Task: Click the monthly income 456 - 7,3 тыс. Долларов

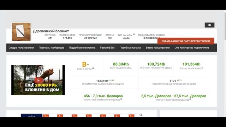Action: click(x=103, y=96)
